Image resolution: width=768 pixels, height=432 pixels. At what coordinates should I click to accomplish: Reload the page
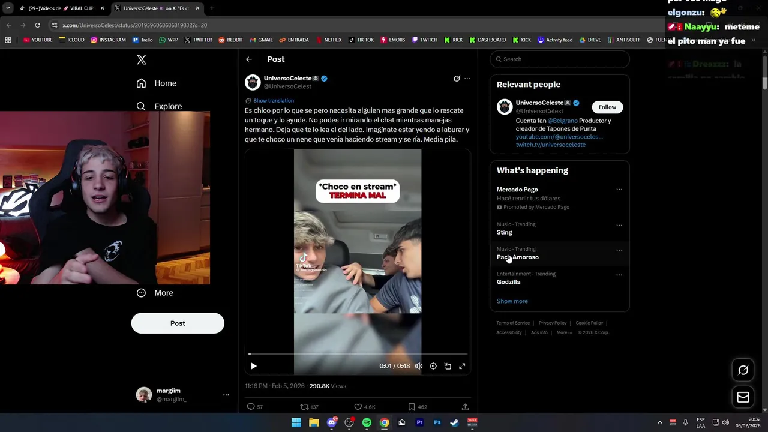[37, 25]
